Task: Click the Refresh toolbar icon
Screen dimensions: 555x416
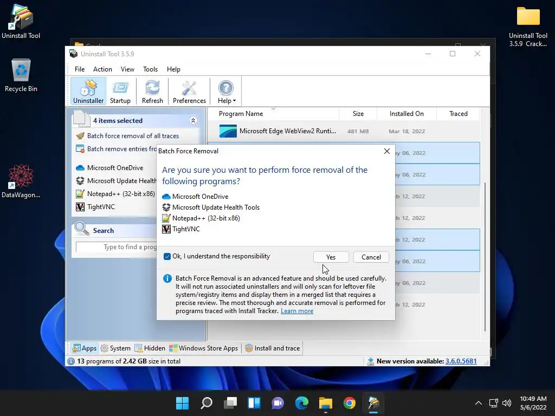Action: pos(152,91)
